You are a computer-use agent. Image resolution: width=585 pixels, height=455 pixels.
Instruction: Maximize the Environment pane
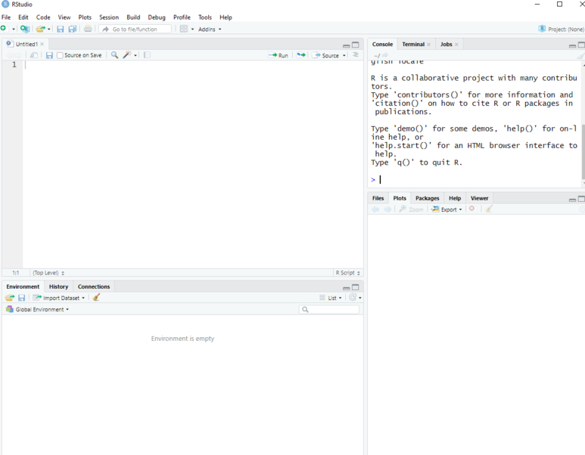(356, 287)
